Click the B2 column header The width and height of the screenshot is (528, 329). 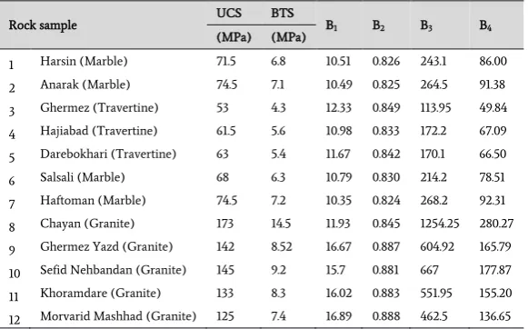(378, 25)
